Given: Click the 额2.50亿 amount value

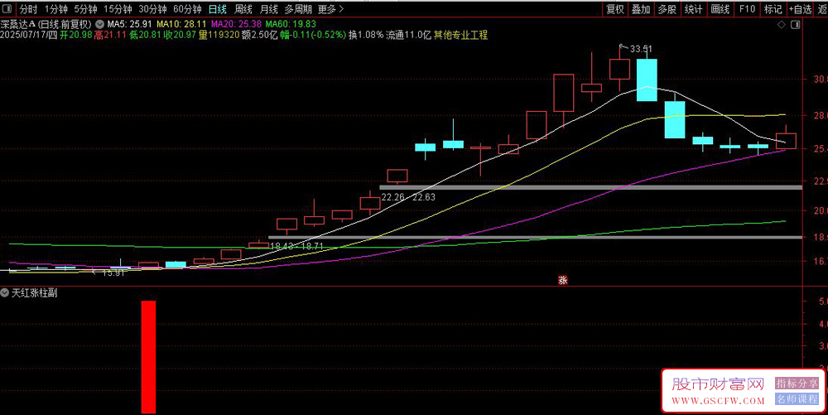Looking at the screenshot, I should point(259,36).
